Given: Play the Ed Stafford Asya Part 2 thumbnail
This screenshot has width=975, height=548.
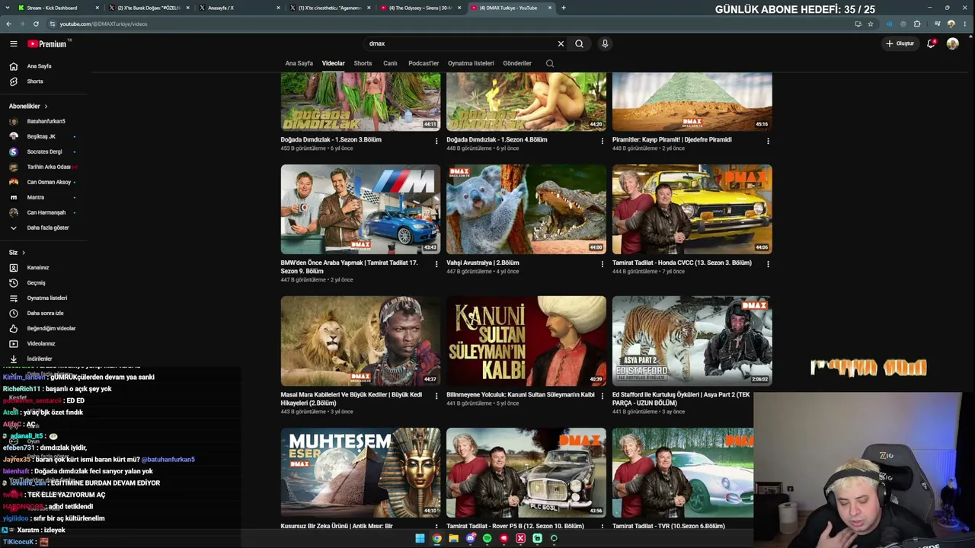Looking at the screenshot, I should click(692, 341).
